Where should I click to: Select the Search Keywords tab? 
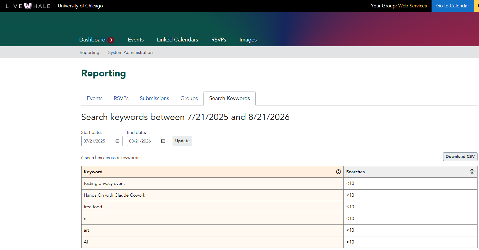(x=230, y=98)
